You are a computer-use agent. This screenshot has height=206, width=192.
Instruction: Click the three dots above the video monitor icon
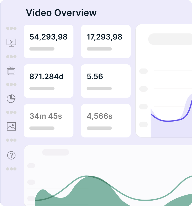pos(11,28)
